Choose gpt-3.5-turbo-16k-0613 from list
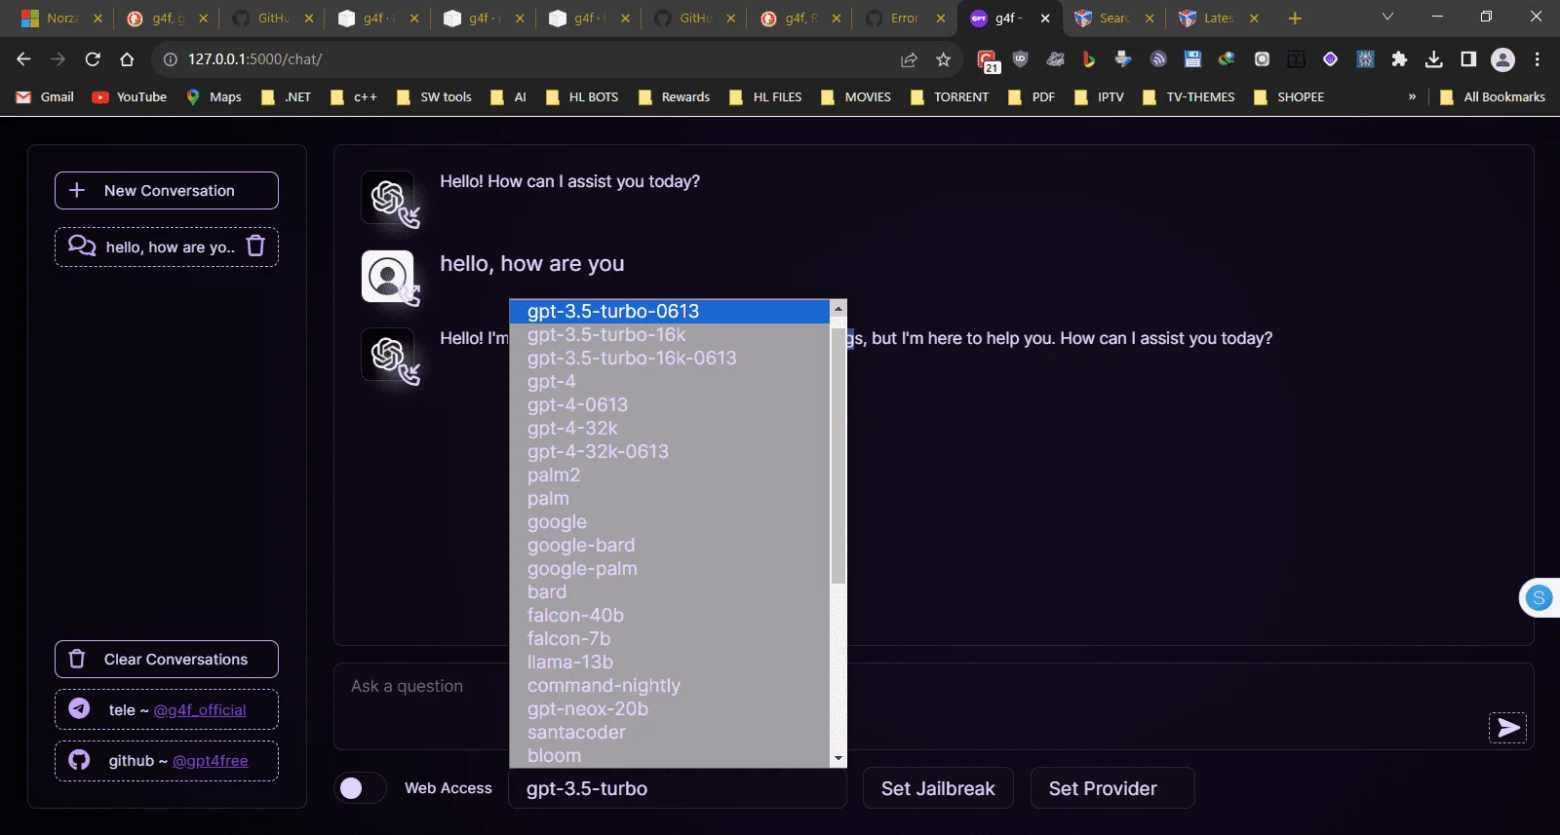Screen dimensions: 1560x835 pyautogui.click(x=670, y=359)
